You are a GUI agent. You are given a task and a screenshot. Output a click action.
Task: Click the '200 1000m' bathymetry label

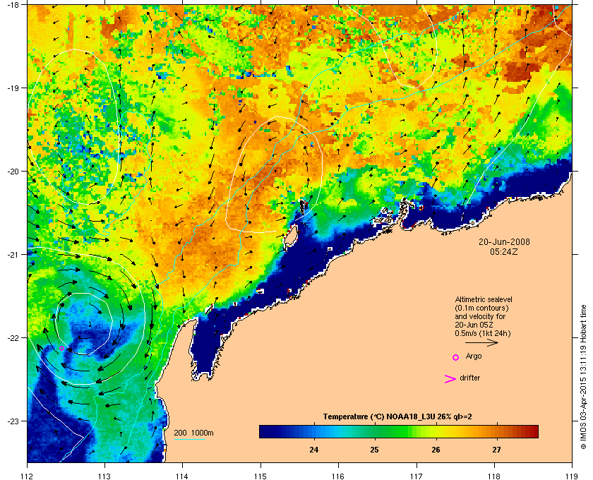[193, 433]
